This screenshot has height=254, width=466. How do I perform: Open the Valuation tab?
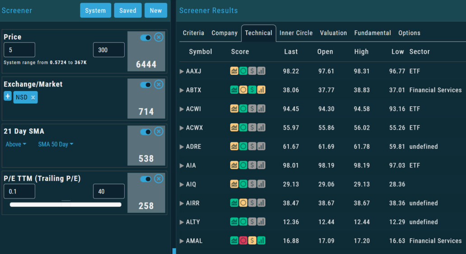point(333,33)
